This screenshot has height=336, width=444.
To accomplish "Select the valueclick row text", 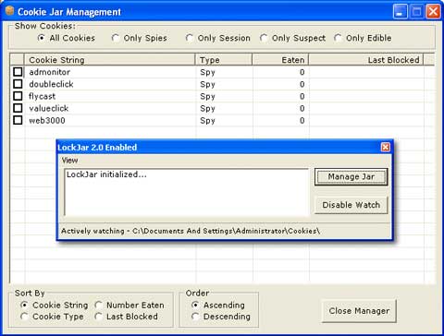I will [49, 108].
